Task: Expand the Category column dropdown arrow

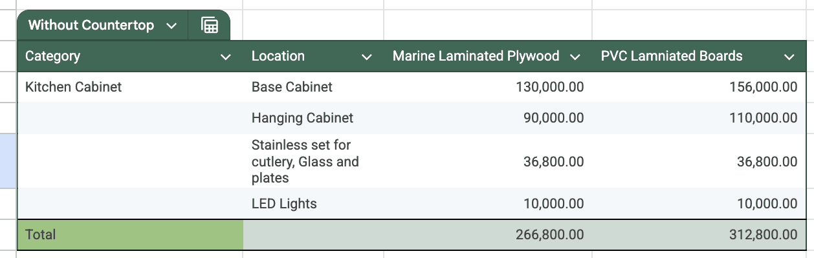Action: pos(226,57)
